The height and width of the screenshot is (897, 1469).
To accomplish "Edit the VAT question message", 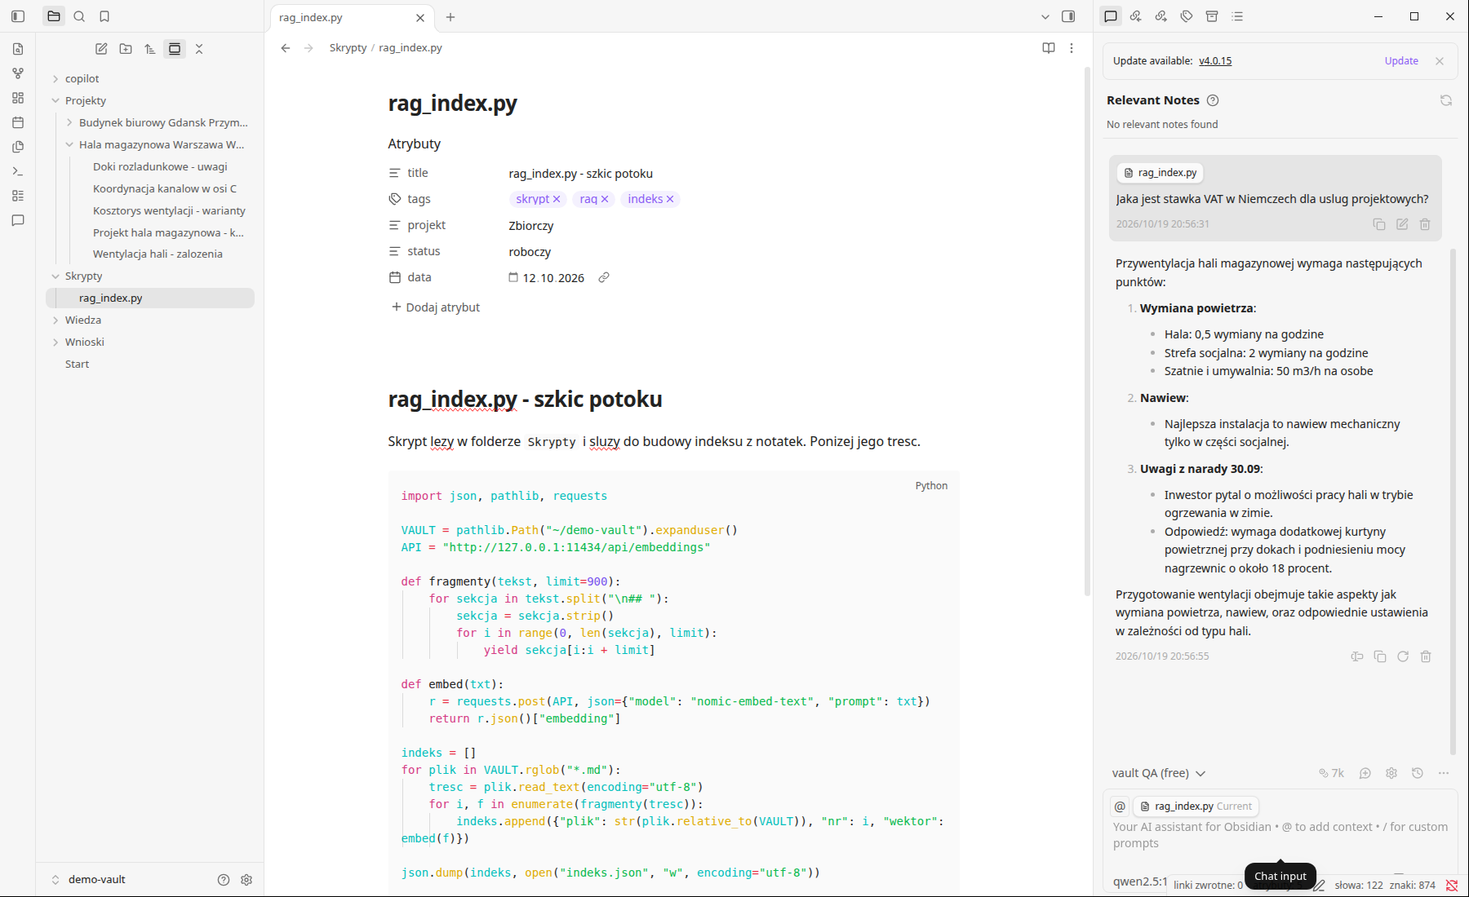I will (1402, 224).
